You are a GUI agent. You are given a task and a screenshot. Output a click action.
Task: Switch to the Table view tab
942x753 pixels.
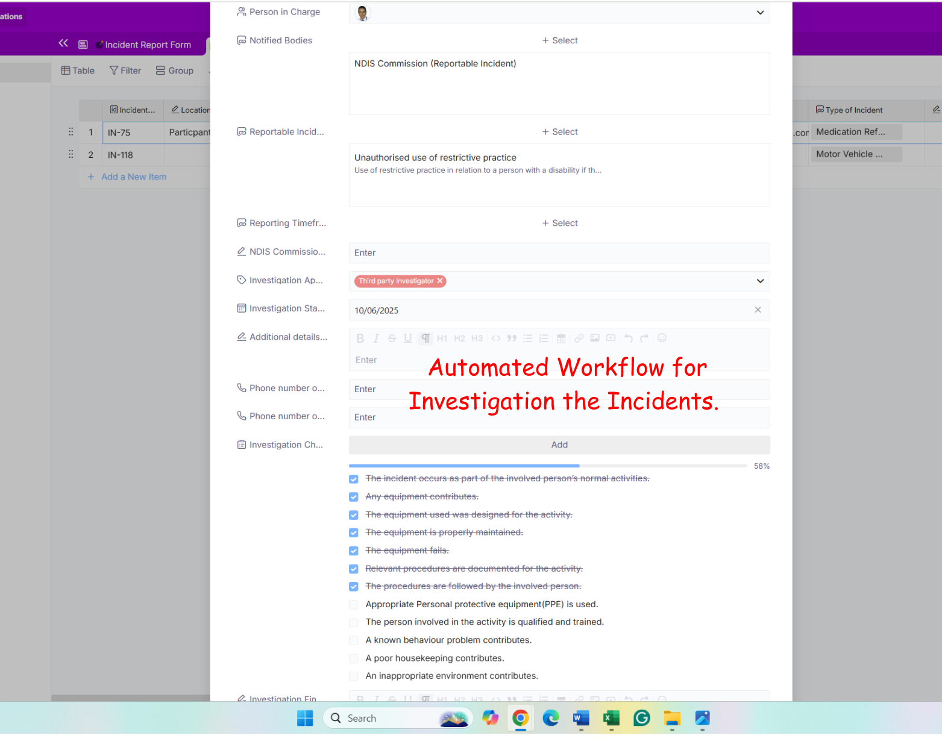tap(78, 70)
